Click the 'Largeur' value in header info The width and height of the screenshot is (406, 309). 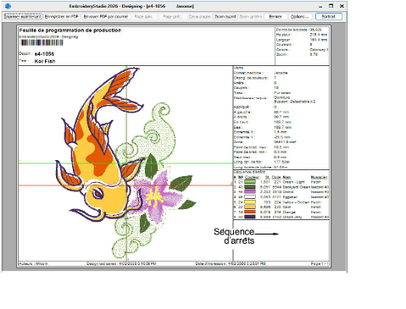[319, 40]
